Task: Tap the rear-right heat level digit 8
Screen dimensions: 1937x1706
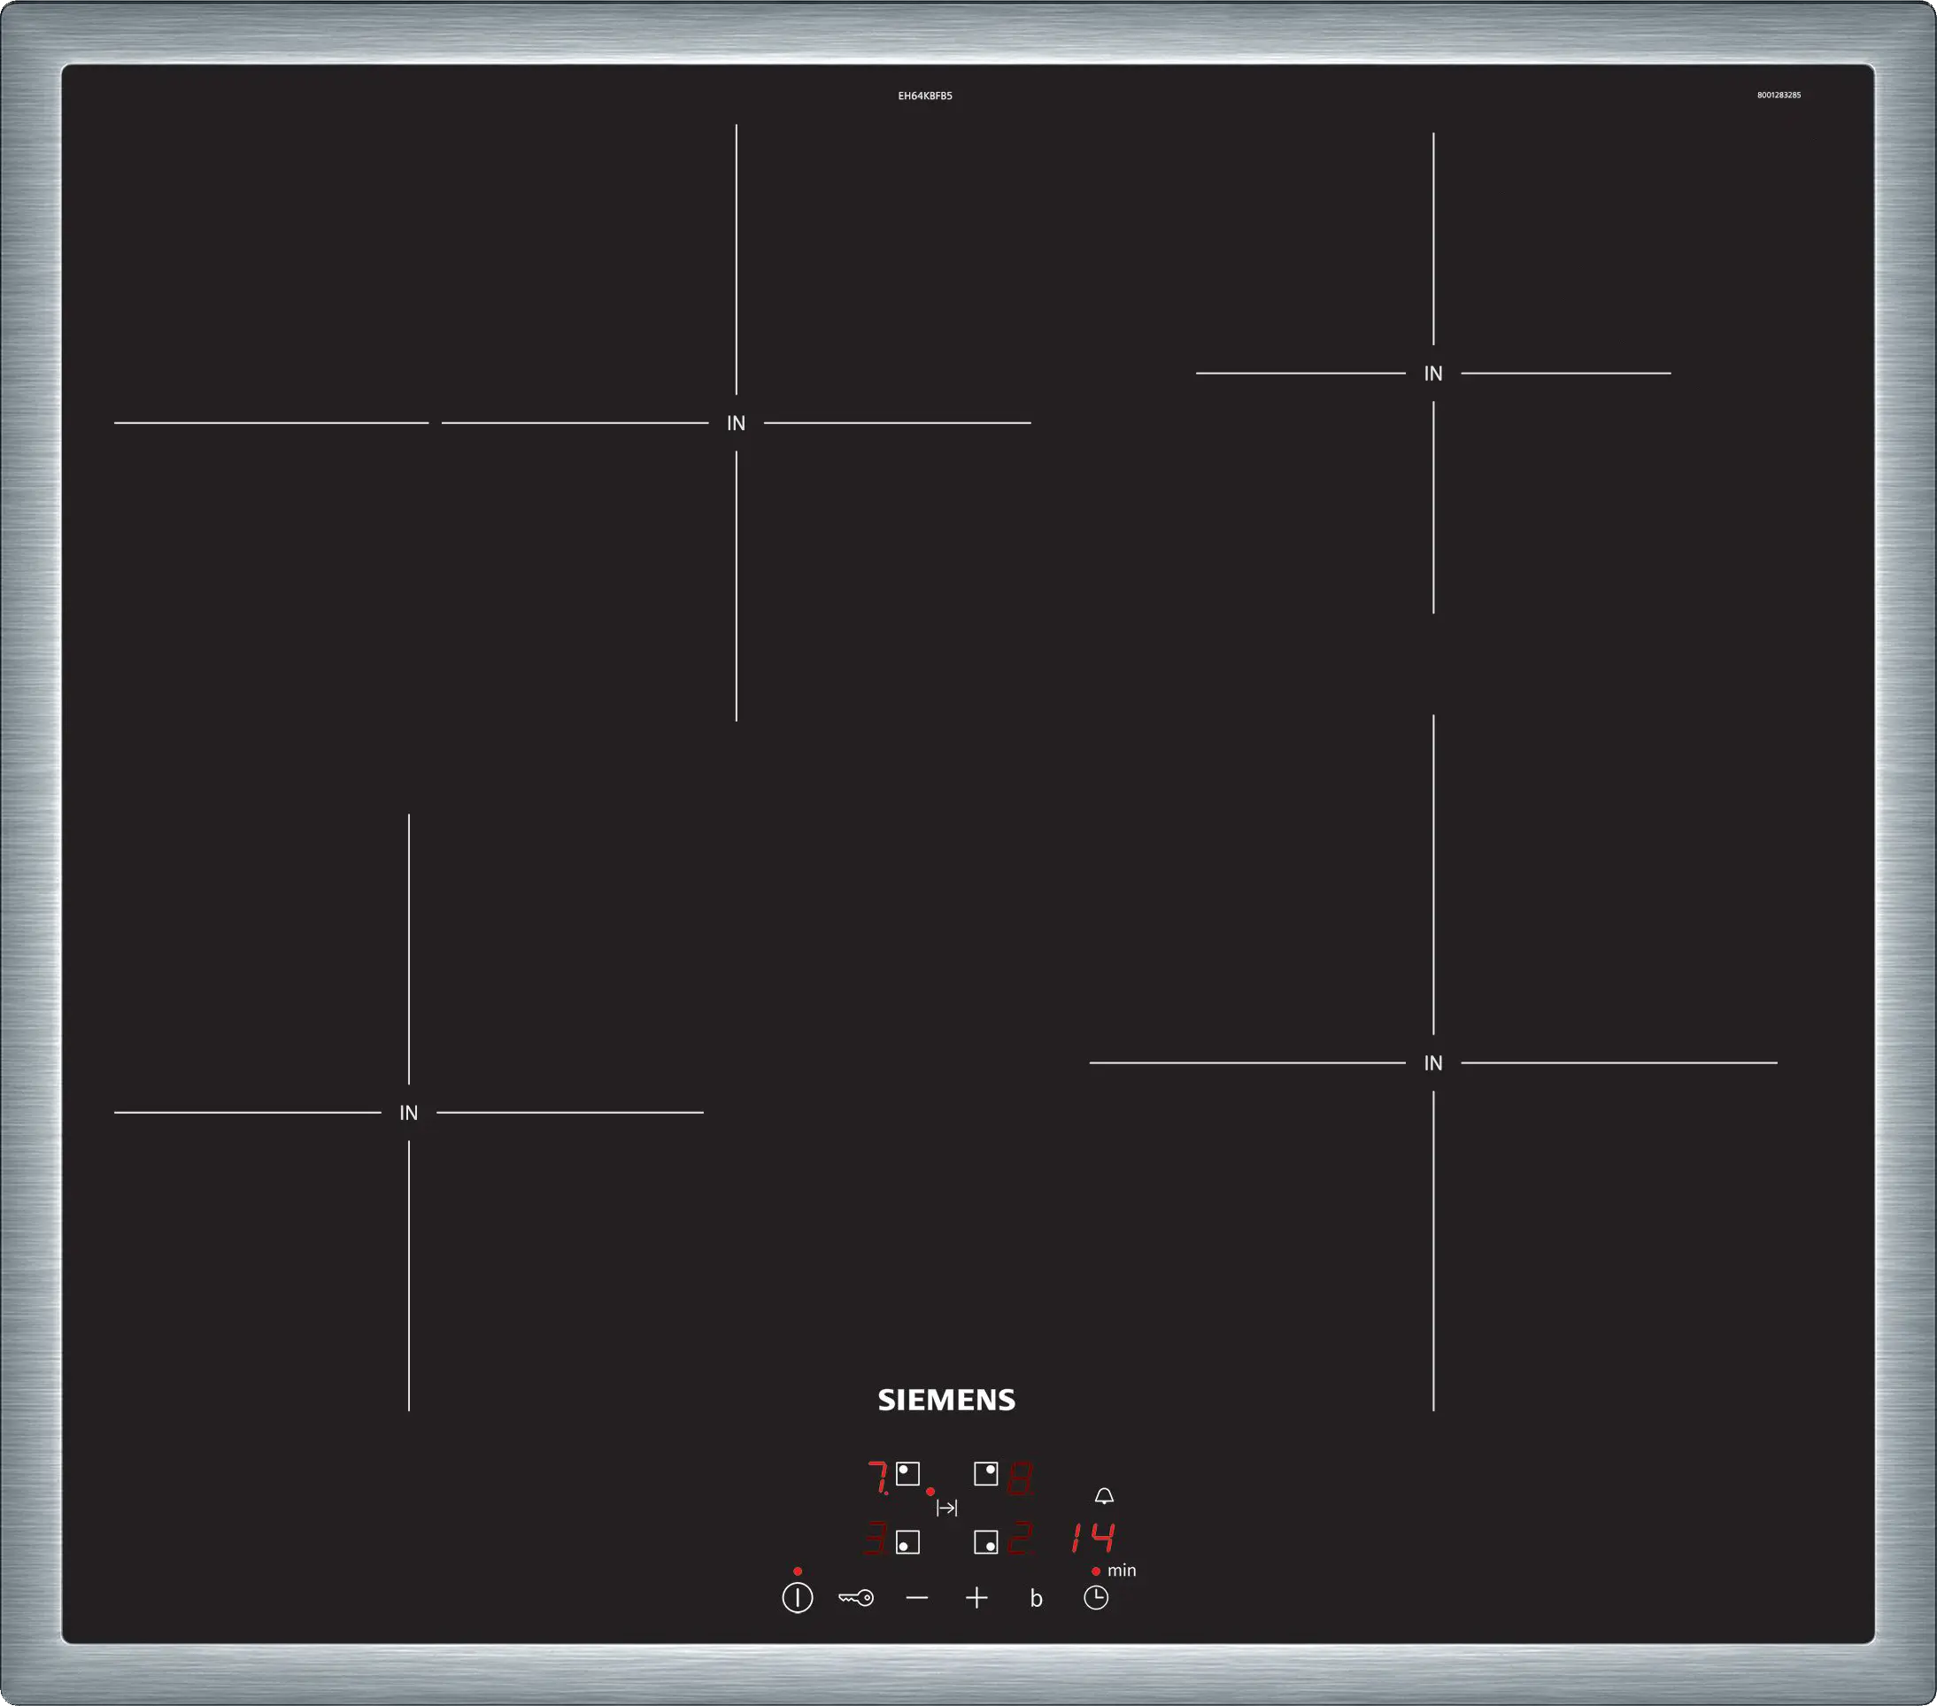Action: coord(1020,1478)
